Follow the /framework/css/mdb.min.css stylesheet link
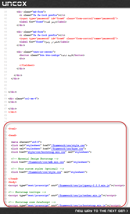This screenshot has height=214, width=130. (46, 162)
